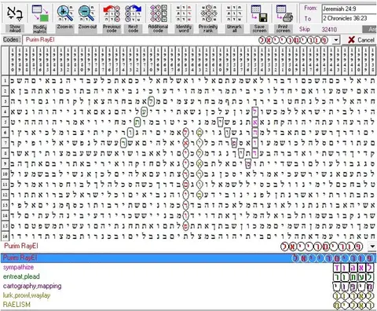The image size is (377, 311).
Task: Click the Show nikud label button
Action: [15, 28]
